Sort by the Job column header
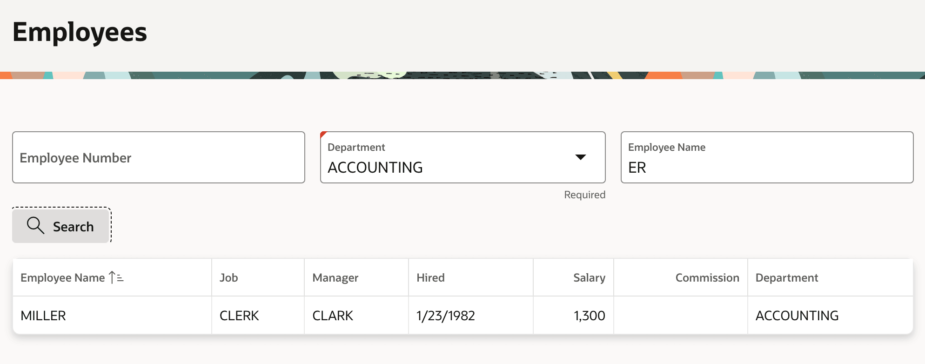Image resolution: width=925 pixels, height=364 pixels. [228, 278]
